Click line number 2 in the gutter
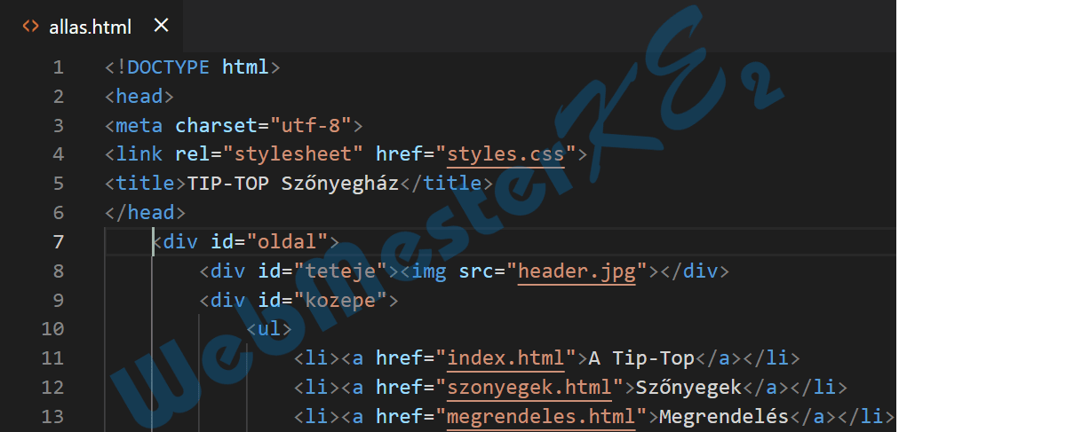1066x432 pixels. (59, 97)
